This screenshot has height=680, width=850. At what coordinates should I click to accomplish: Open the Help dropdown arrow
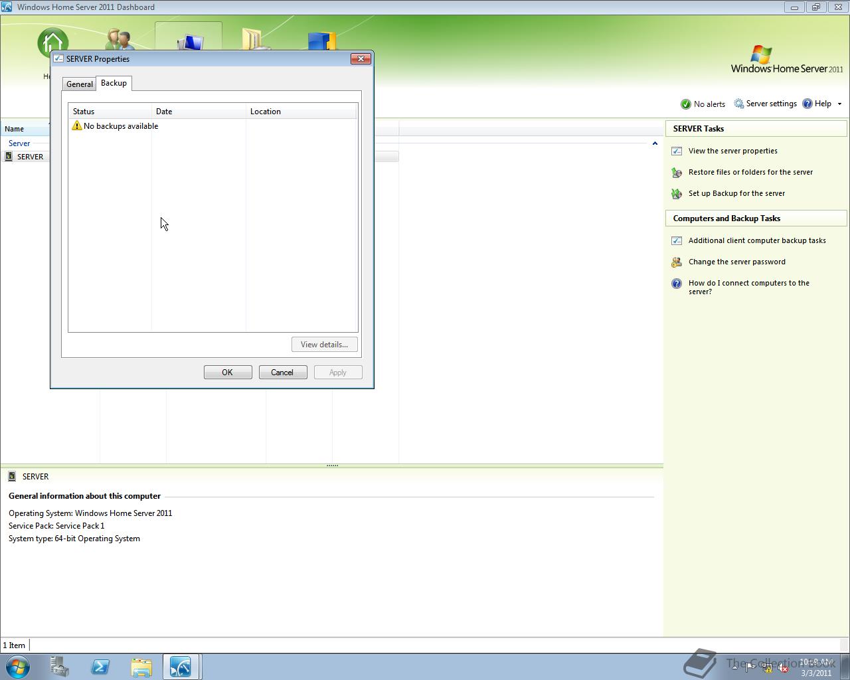point(839,104)
